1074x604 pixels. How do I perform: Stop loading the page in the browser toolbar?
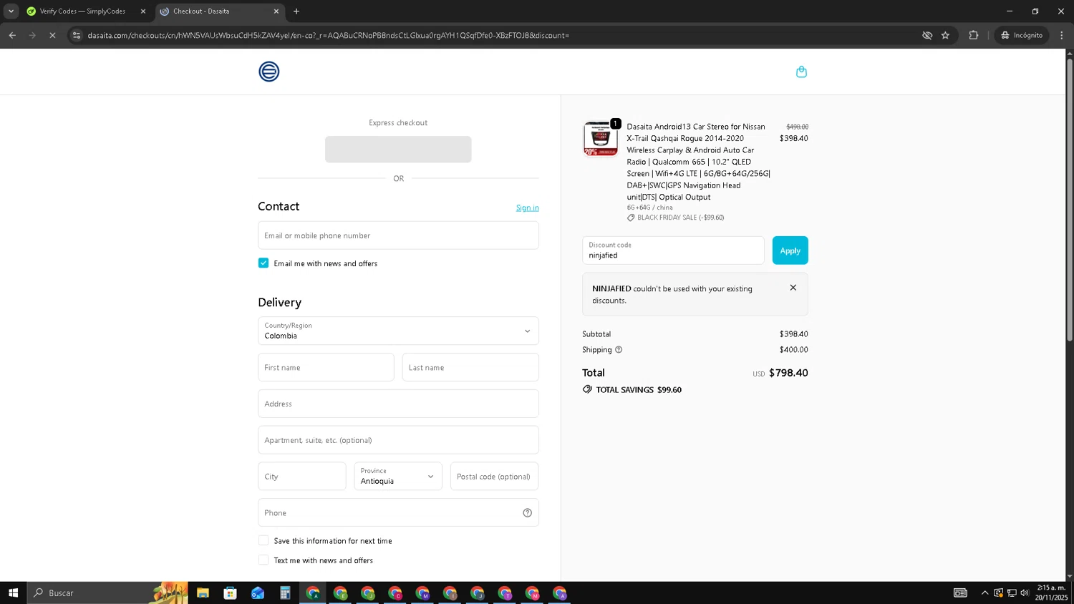click(52, 35)
